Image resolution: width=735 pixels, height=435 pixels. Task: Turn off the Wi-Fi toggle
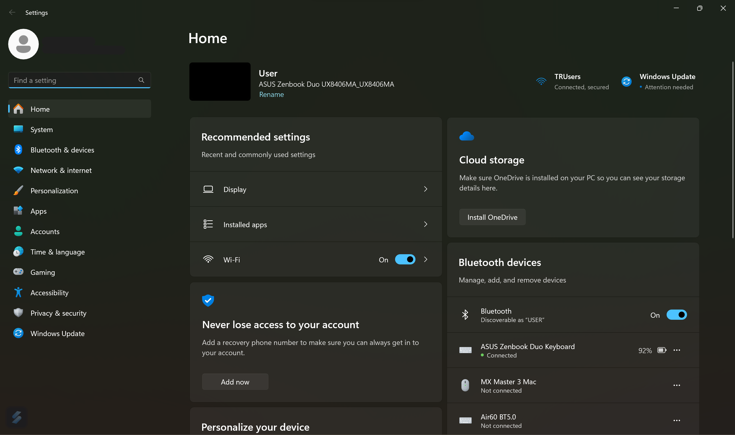click(405, 259)
